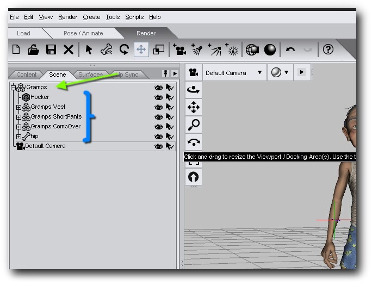
Task: Toggle selectability arrow for Gramps CombOver
Action: (x=170, y=127)
